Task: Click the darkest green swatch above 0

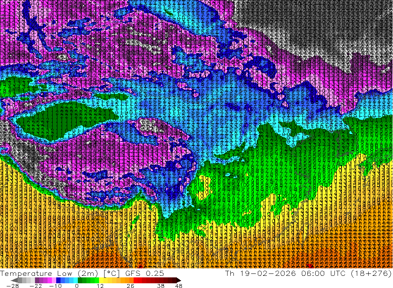Action: pos(80,280)
